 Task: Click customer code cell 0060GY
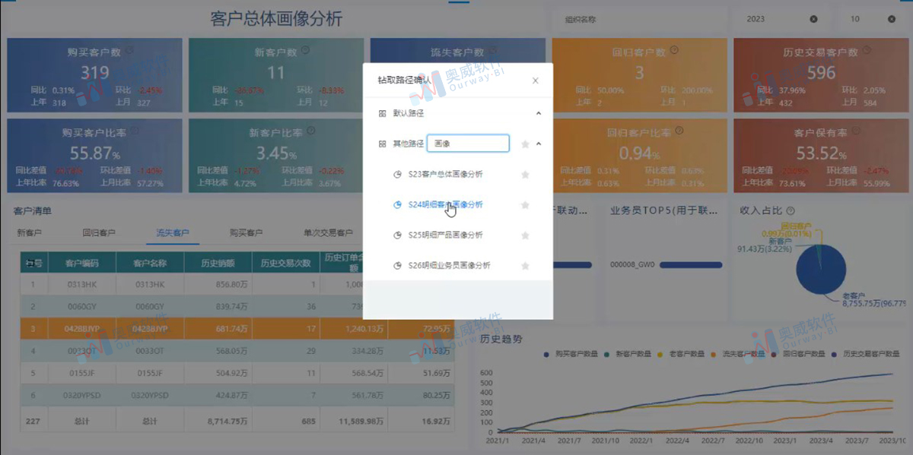coord(82,306)
